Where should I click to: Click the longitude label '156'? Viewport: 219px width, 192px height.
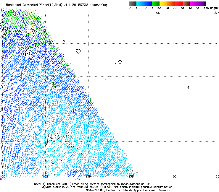pyautogui.click(x=88, y=177)
